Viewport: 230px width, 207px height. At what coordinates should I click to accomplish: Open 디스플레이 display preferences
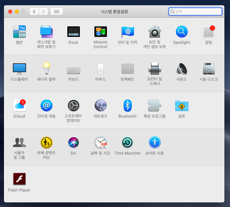coord(19,69)
